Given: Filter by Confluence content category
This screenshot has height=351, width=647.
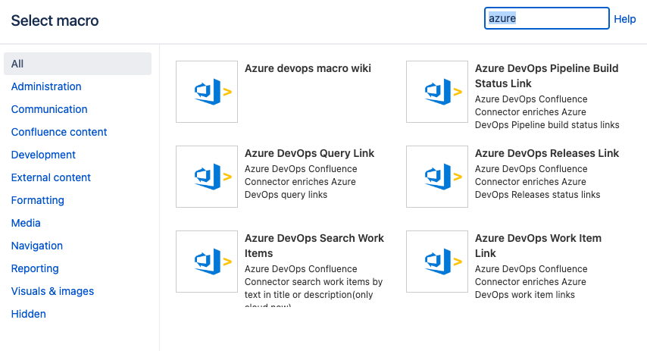Looking at the screenshot, I should [59, 132].
